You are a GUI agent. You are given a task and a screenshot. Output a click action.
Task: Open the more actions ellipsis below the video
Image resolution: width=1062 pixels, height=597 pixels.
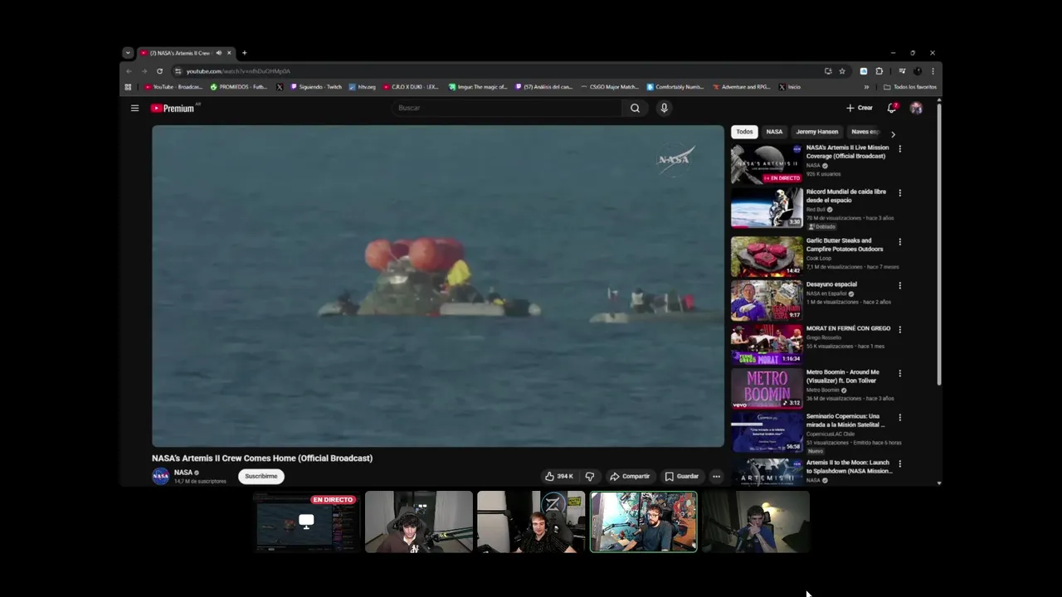(716, 476)
